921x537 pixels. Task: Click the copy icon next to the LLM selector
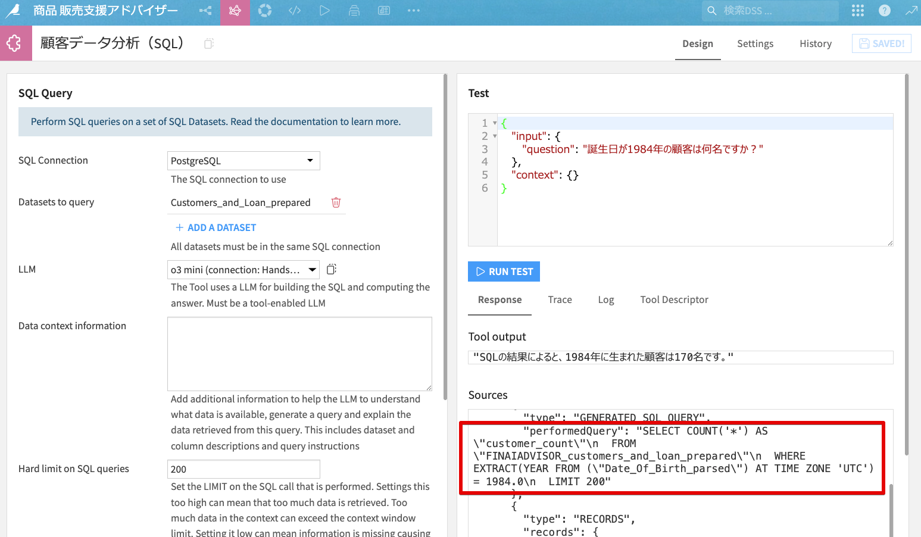[332, 269]
